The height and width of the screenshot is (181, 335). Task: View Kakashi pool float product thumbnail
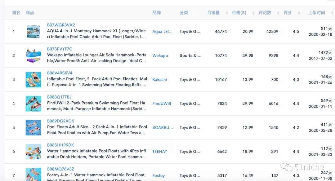(x=33, y=80)
